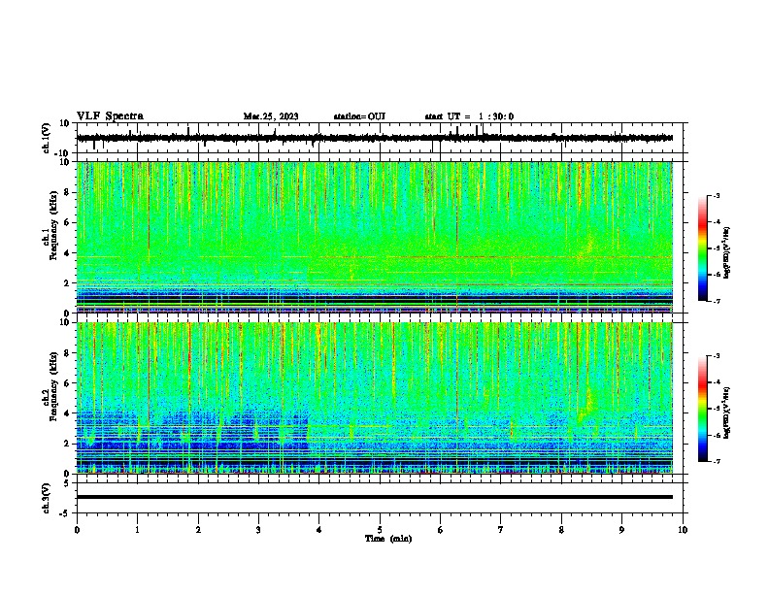Click the "2" kHz tick on ch.2 axis
This screenshot has height=594, width=769.
pos(68,443)
